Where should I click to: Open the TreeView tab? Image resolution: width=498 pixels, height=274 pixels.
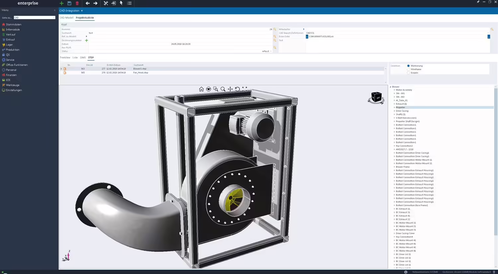pos(65,57)
